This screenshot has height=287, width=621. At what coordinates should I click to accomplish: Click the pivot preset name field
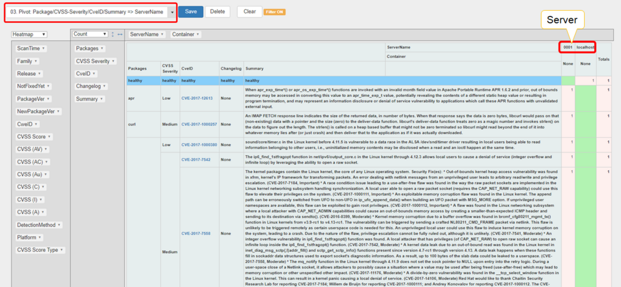87,12
